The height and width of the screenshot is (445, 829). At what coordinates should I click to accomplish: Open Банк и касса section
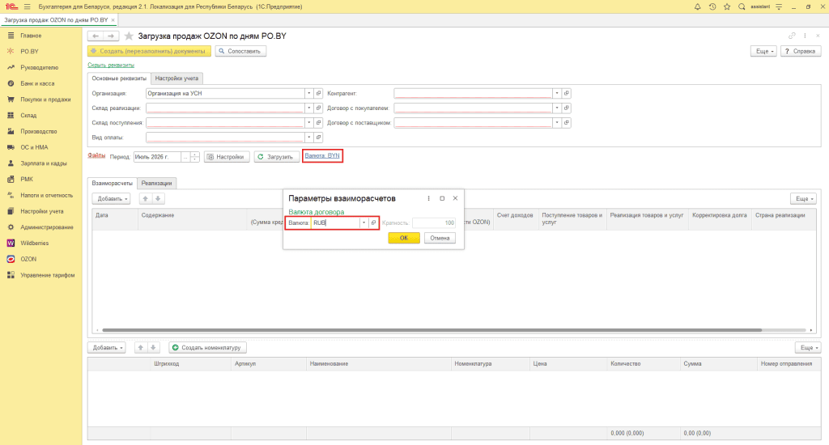[37, 83]
